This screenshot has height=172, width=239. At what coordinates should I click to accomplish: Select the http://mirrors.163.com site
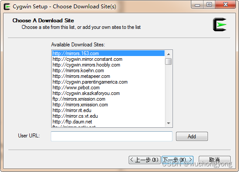[108, 53]
